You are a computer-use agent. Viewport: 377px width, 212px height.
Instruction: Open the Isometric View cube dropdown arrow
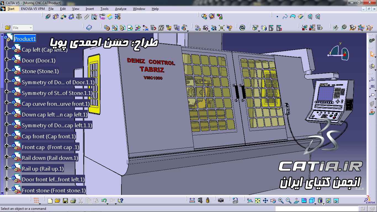click(x=315, y=204)
